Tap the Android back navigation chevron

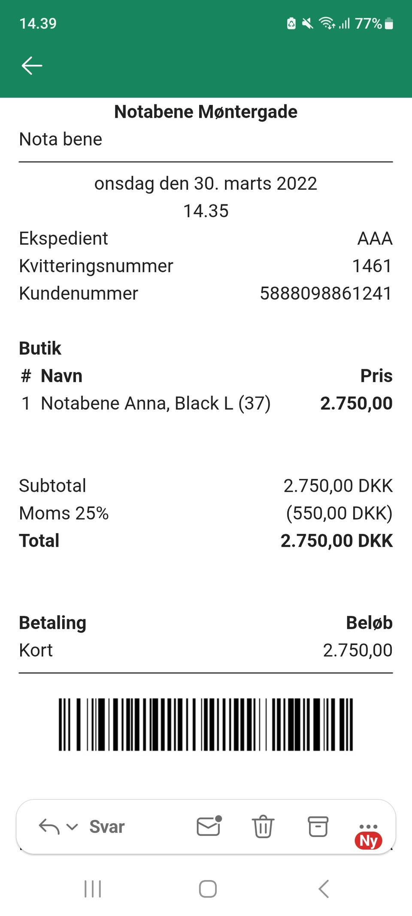pyautogui.click(x=324, y=889)
